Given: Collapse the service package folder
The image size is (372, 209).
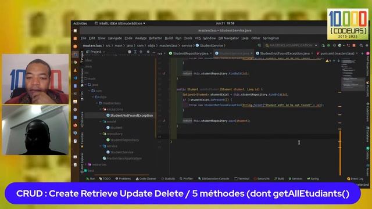Looking at the screenshot, I should pos(101,146).
